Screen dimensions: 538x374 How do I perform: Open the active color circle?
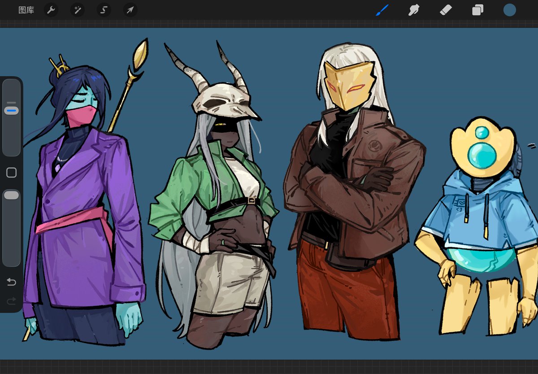509,10
